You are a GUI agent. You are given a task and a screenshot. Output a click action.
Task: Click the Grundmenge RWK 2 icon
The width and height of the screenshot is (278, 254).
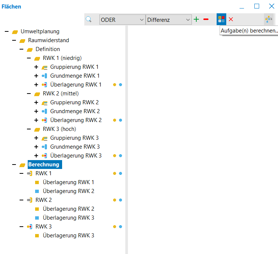pyautogui.click(x=44, y=111)
